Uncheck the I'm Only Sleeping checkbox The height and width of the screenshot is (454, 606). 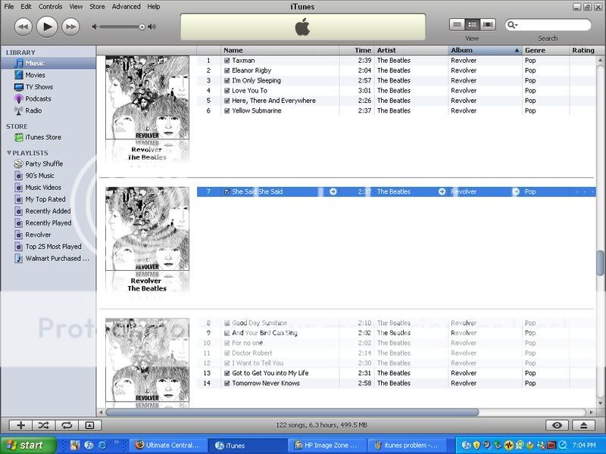pyautogui.click(x=226, y=81)
